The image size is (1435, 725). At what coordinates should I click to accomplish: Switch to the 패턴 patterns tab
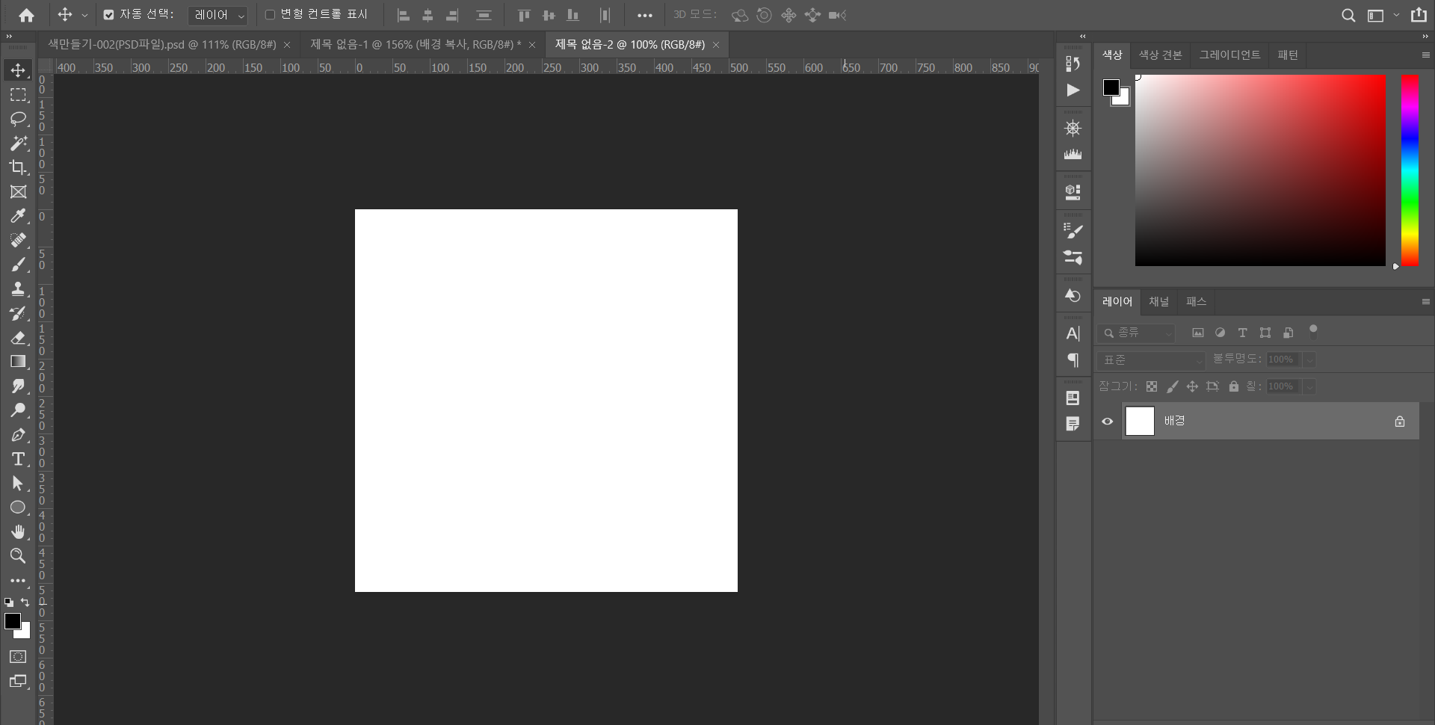click(x=1288, y=55)
